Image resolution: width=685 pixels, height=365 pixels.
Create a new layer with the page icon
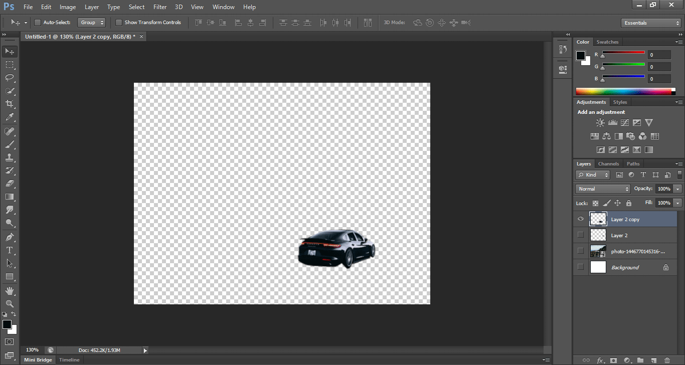pos(653,360)
